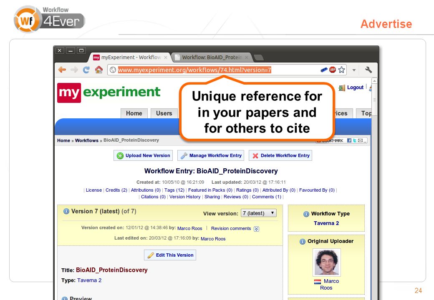Open the Citations (0) link
This screenshot has height=300, width=434.
click(x=153, y=197)
